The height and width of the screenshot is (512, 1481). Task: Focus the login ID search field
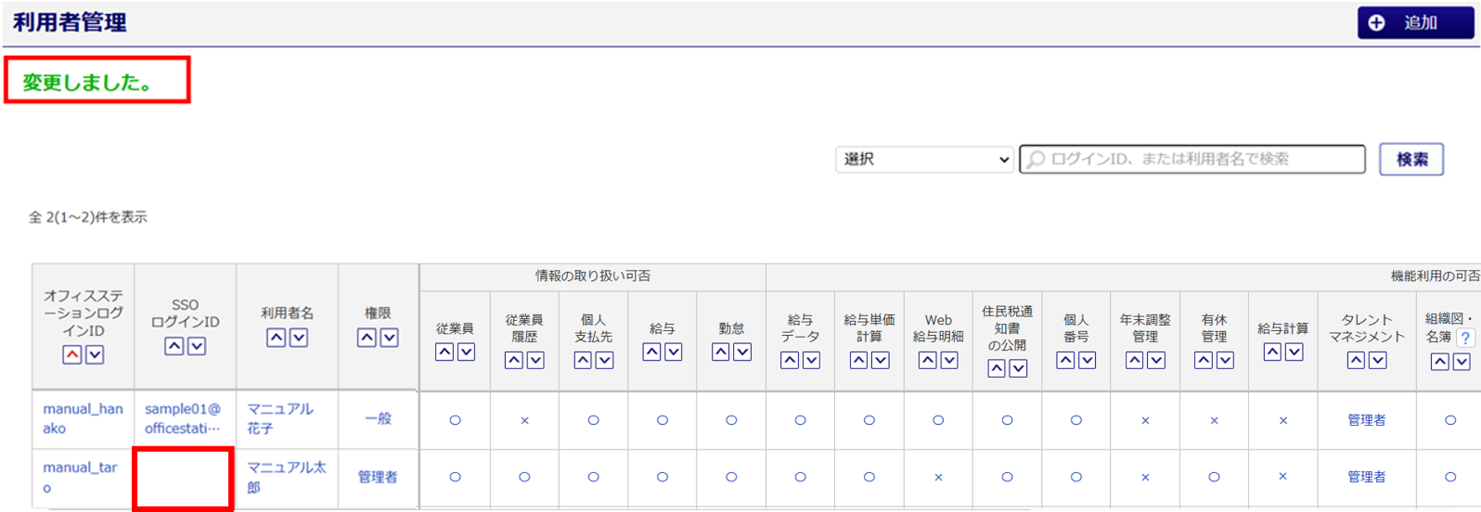point(1192,159)
